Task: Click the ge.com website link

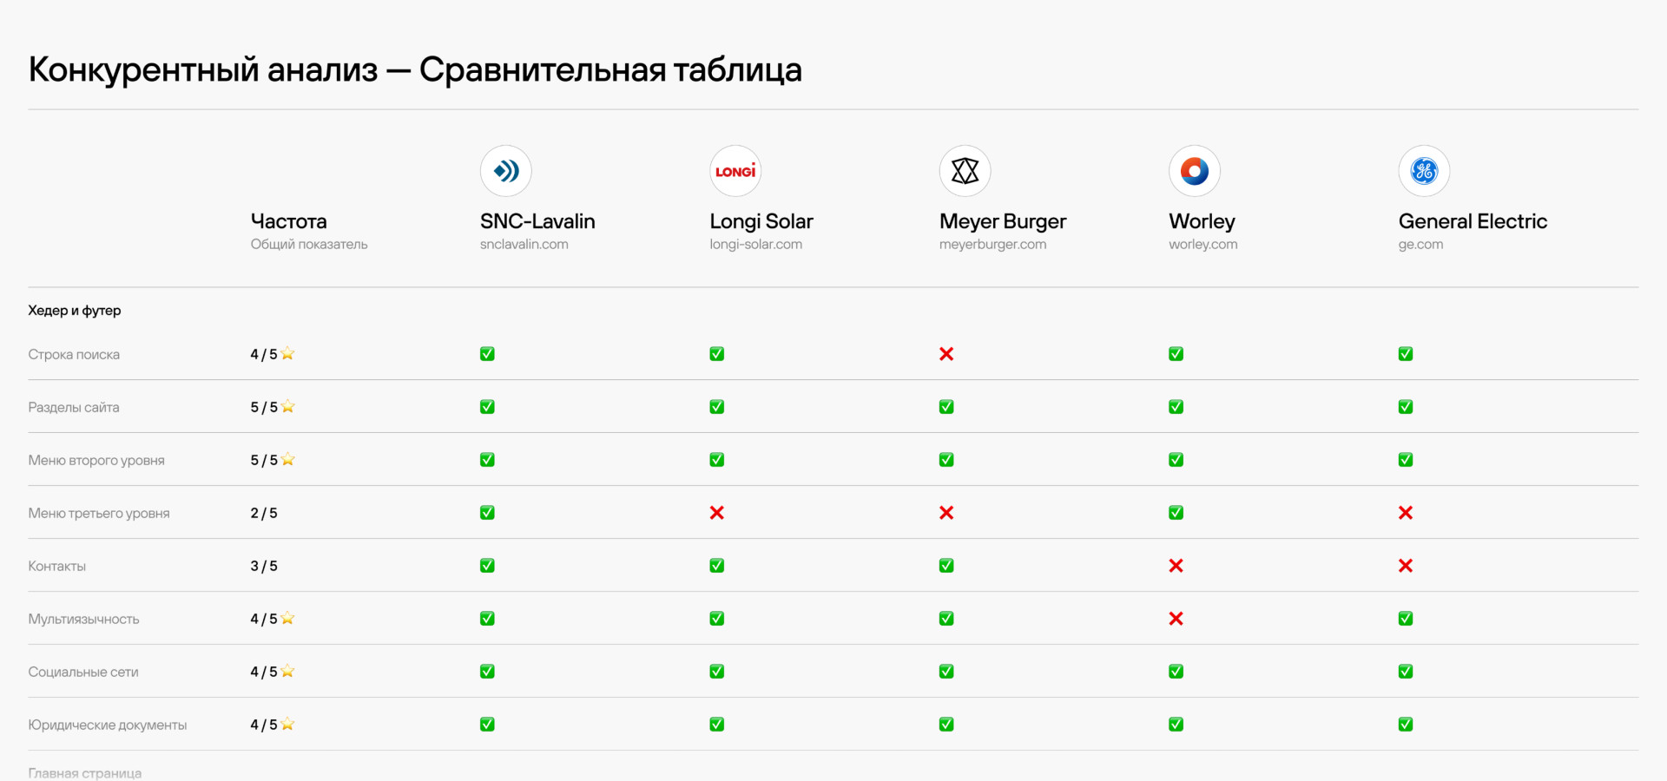Action: point(1420,245)
